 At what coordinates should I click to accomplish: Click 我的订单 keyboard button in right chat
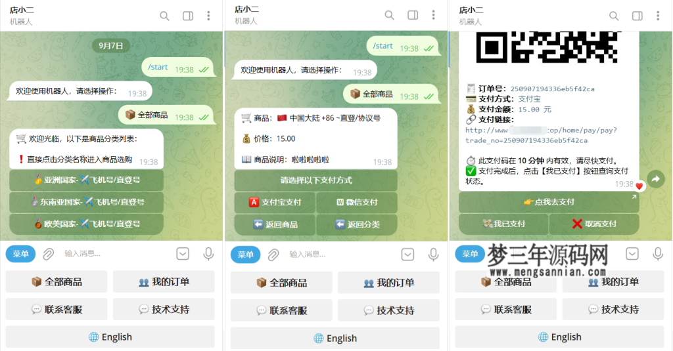[x=613, y=282]
